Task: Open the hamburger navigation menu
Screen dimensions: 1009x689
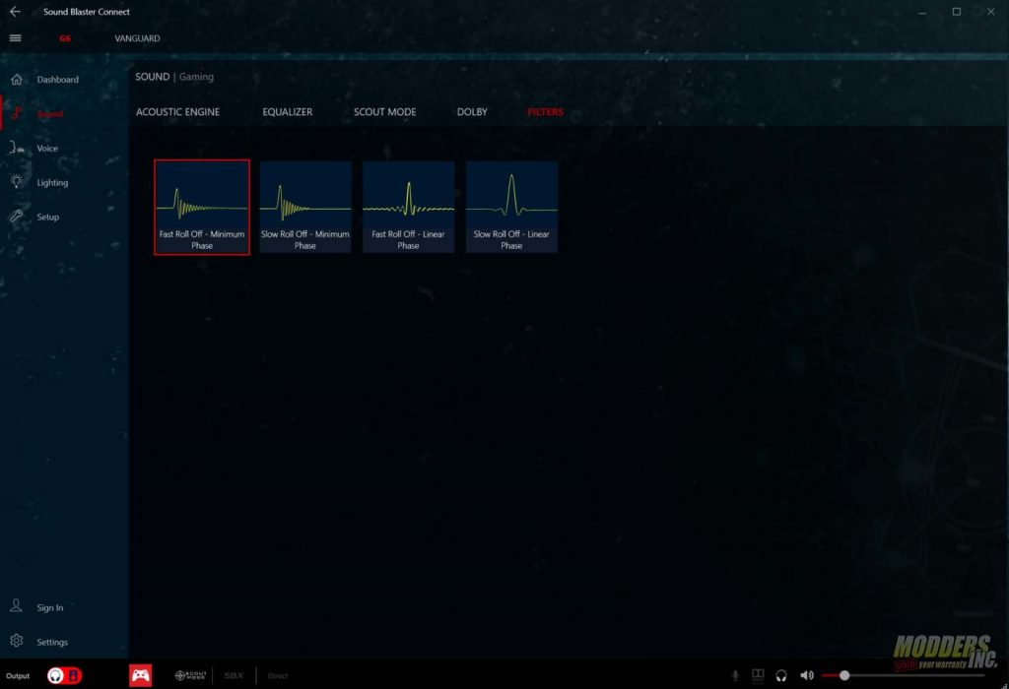Action: click(x=16, y=38)
